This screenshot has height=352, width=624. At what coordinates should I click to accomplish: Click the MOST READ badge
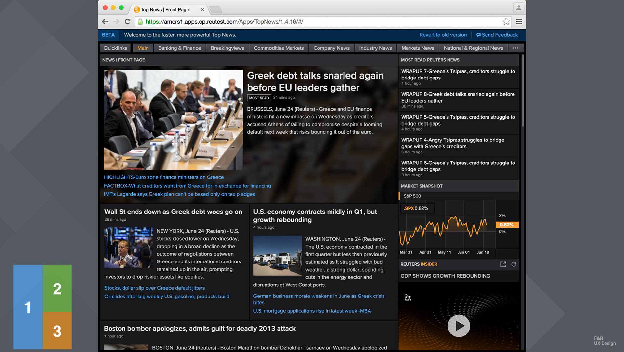(259, 98)
